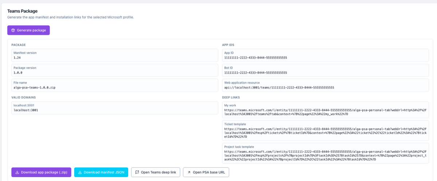
Task: Click the Project task template deep link URL
Action: click(325, 155)
